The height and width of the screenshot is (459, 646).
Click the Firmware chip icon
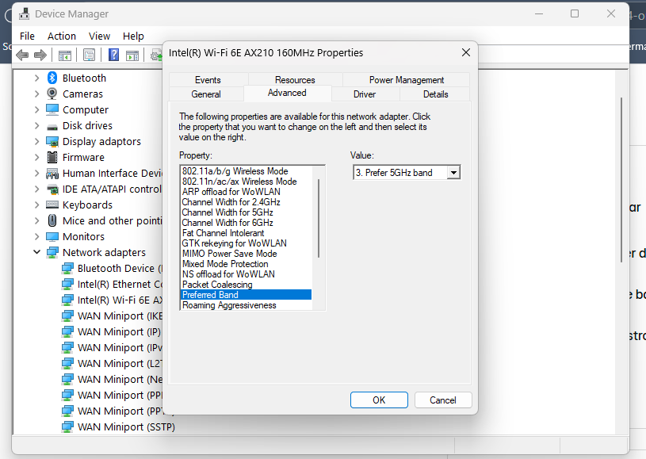52,158
